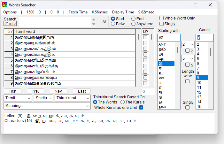The width and height of the screenshot is (224, 144).
Task: Open the Thirukkural dropdown
Action: (73, 98)
